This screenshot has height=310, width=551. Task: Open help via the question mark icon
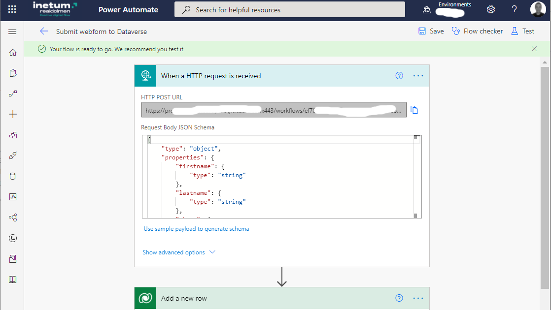tap(514, 9)
